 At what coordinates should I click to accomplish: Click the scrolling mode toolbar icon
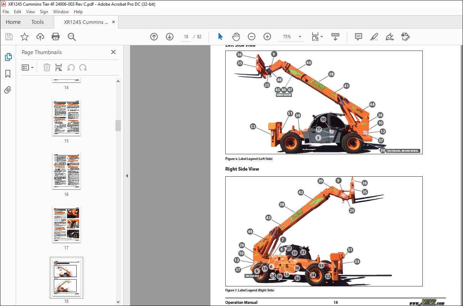(x=335, y=37)
